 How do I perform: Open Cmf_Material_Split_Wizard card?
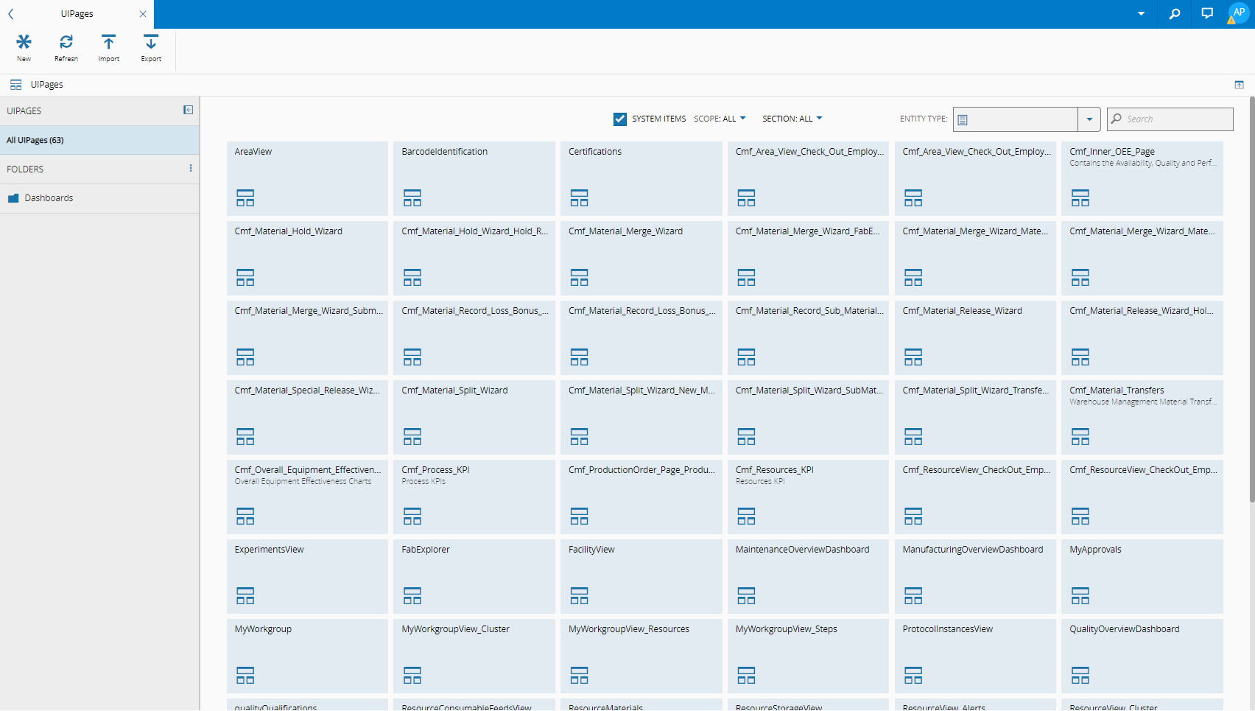click(474, 417)
